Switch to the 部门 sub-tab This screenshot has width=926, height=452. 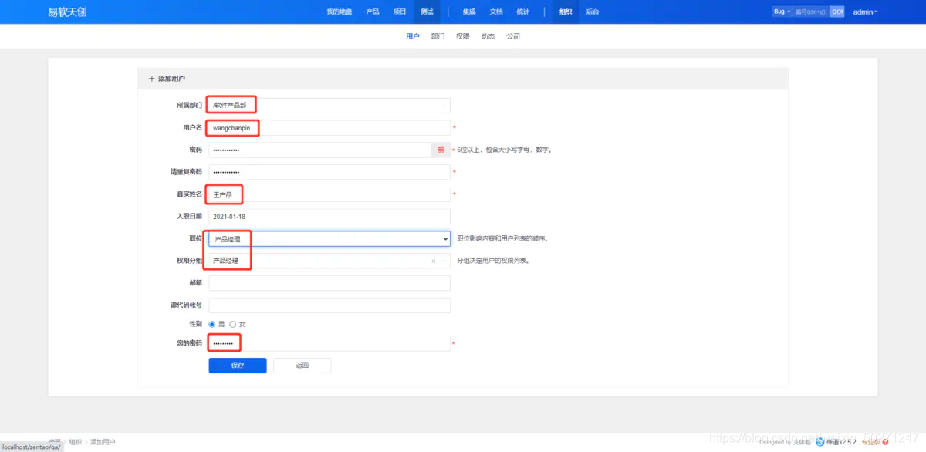click(x=438, y=36)
